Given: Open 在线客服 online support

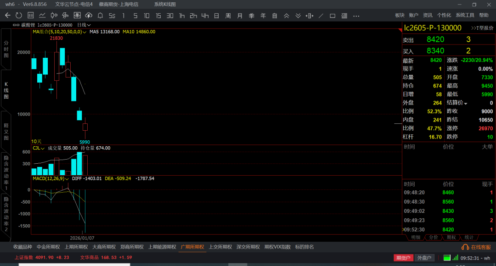Looking at the screenshot, I should (477, 247).
